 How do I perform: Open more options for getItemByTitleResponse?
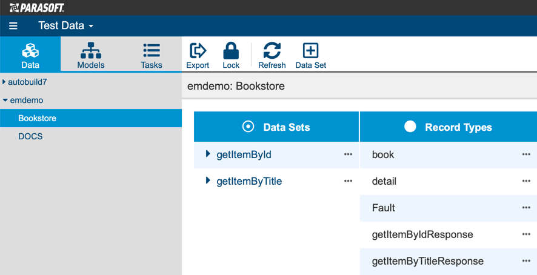click(x=526, y=261)
